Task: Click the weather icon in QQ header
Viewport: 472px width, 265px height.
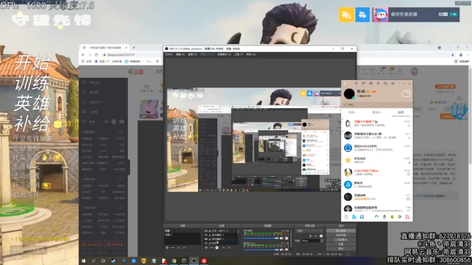Action: (406, 93)
